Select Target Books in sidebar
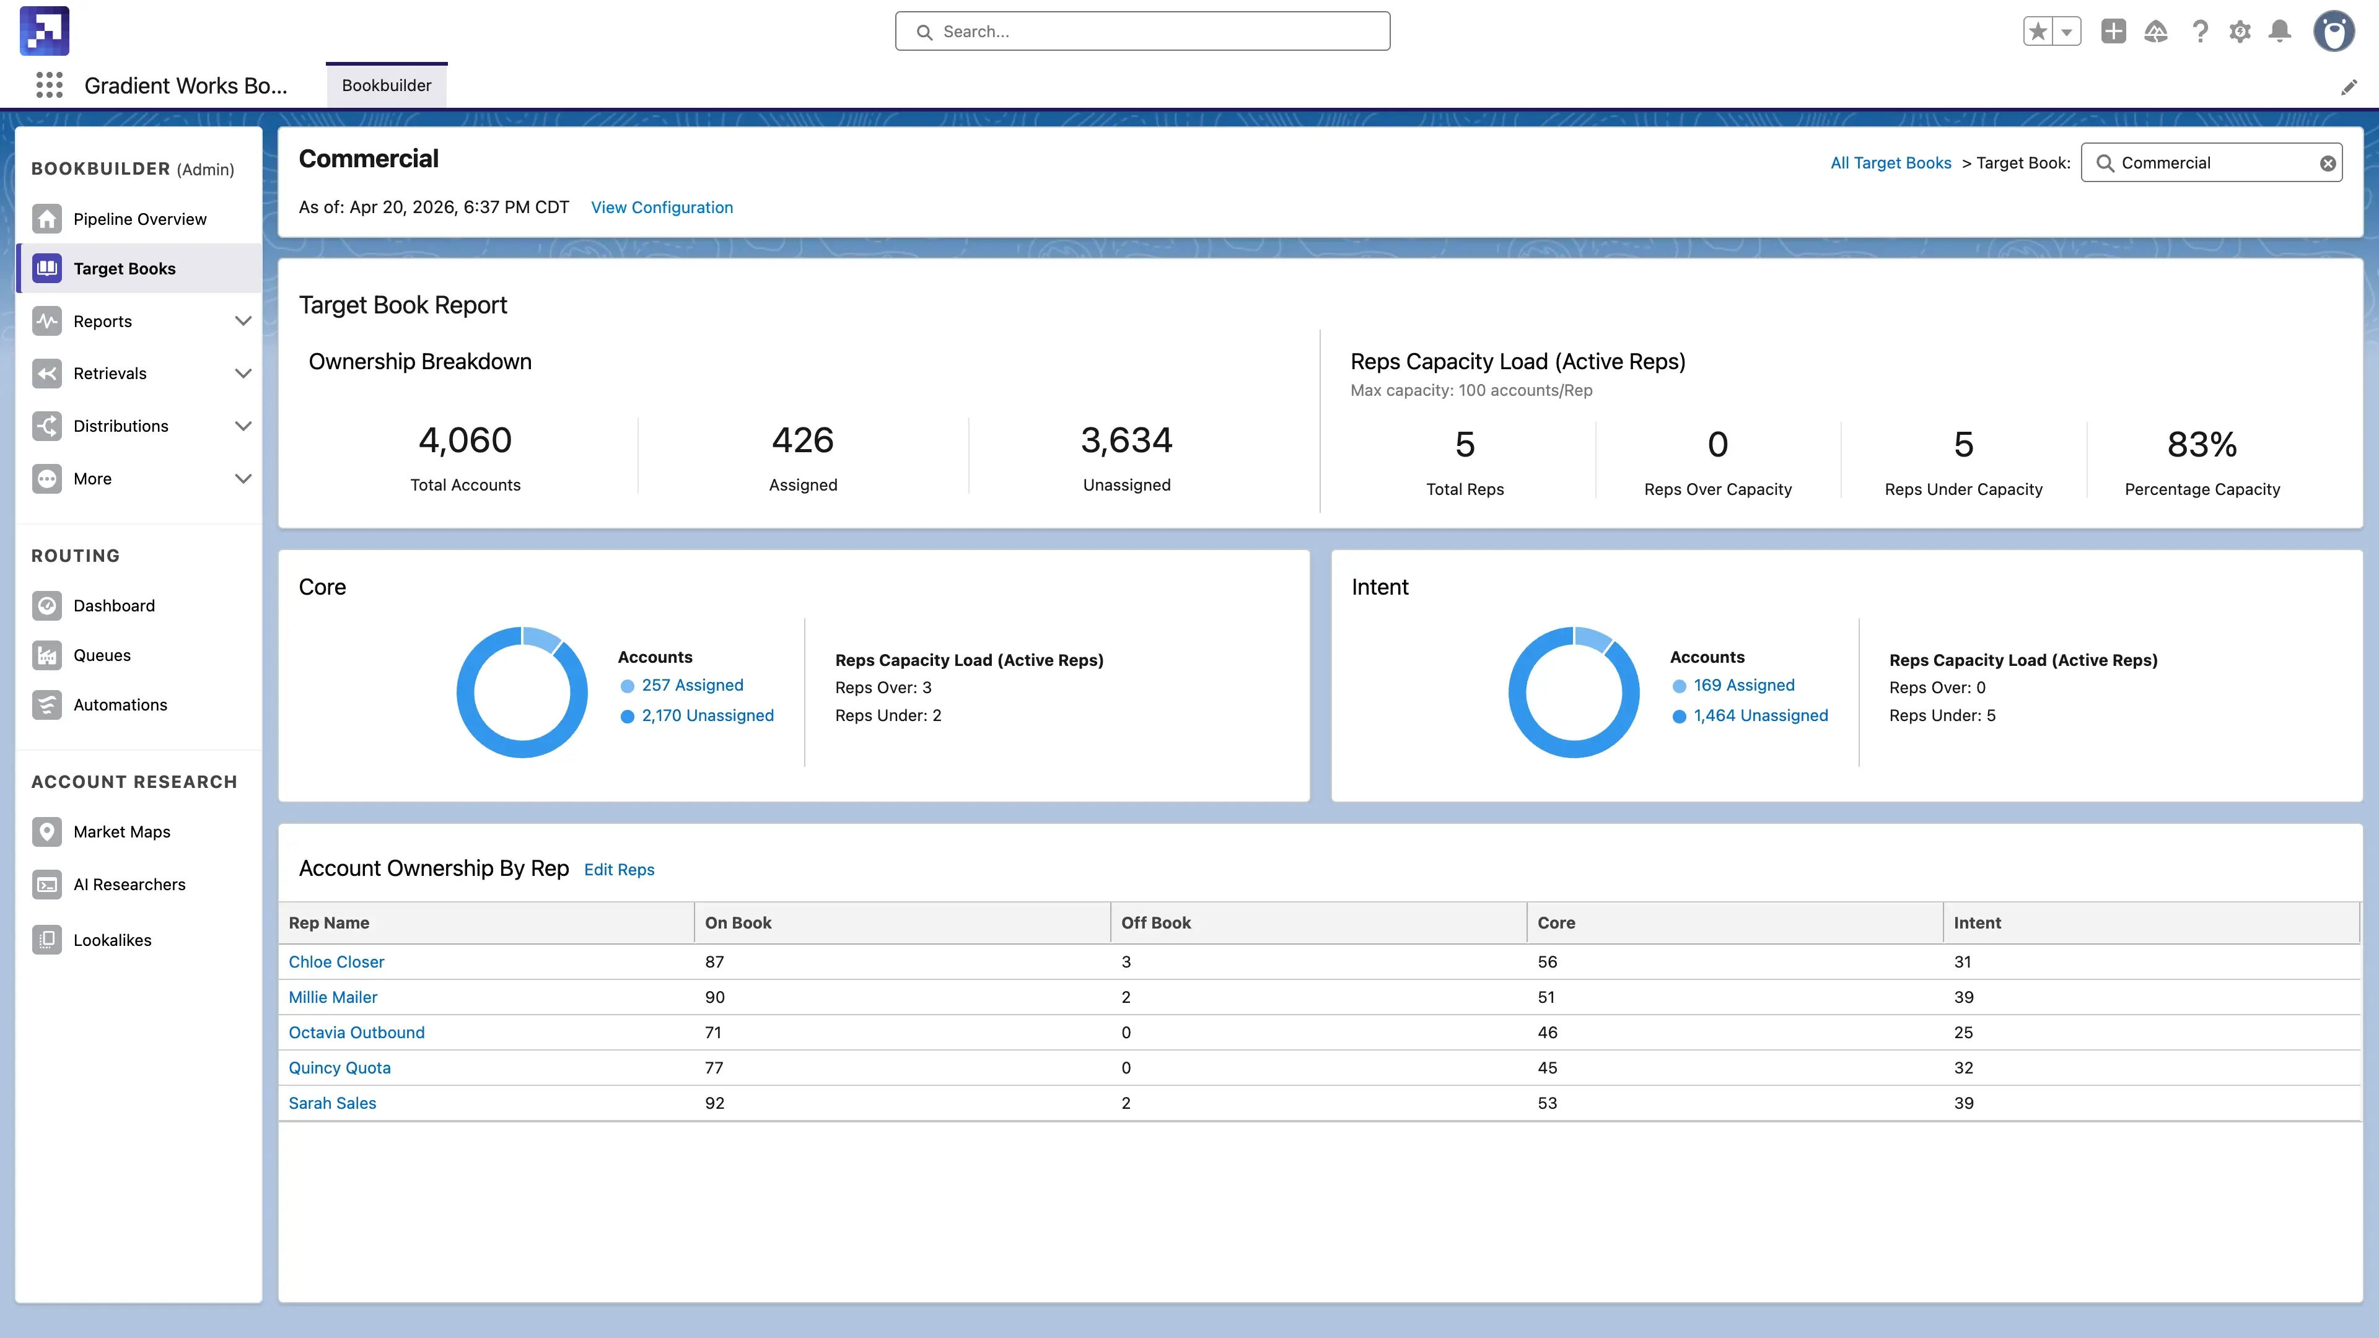Image resolution: width=2379 pixels, height=1338 pixels. 125,269
